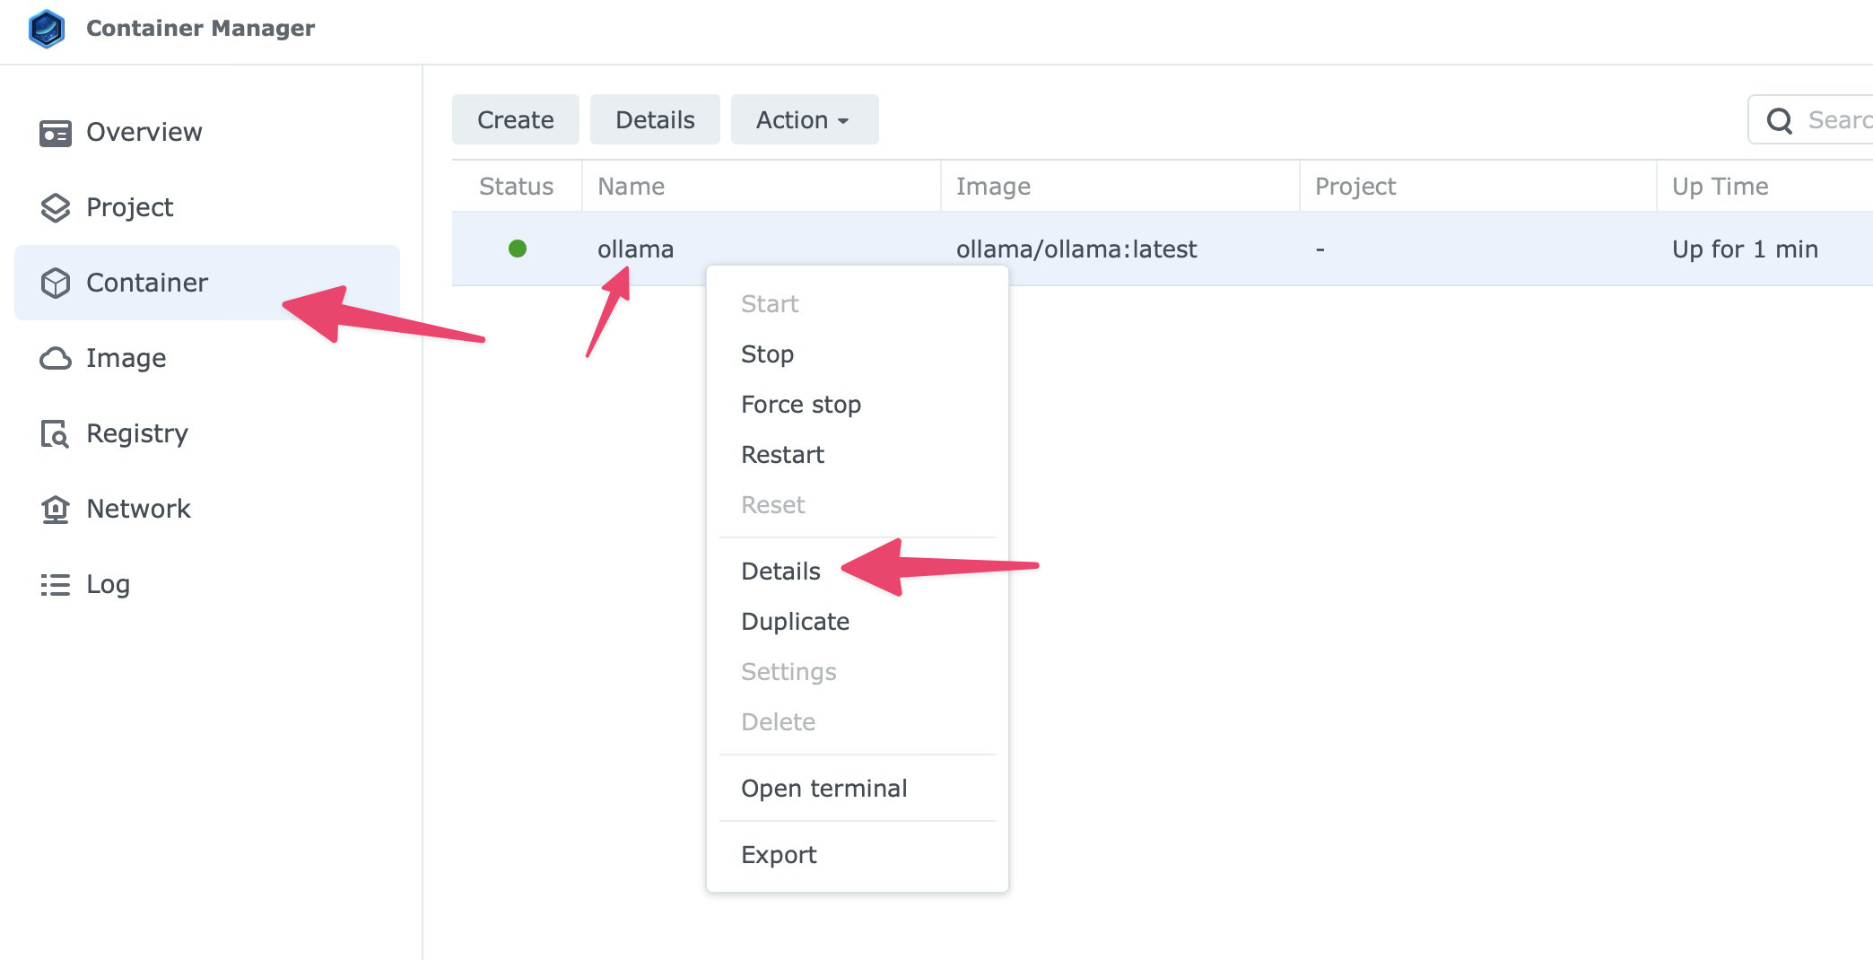Select Details in the context menu
1873x960 pixels.
(x=780, y=572)
